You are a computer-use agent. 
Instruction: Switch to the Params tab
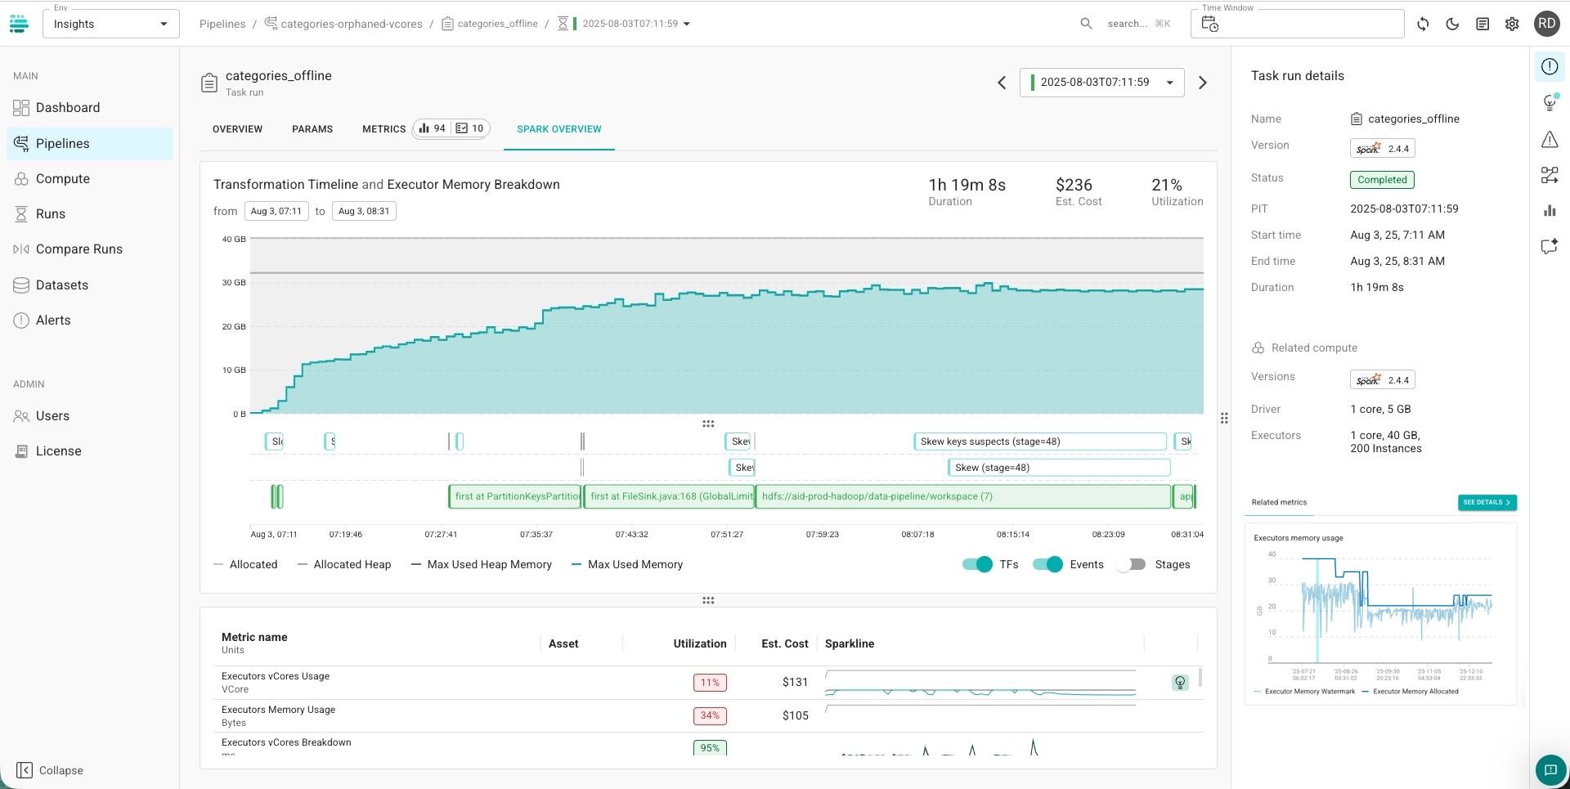pos(312,129)
